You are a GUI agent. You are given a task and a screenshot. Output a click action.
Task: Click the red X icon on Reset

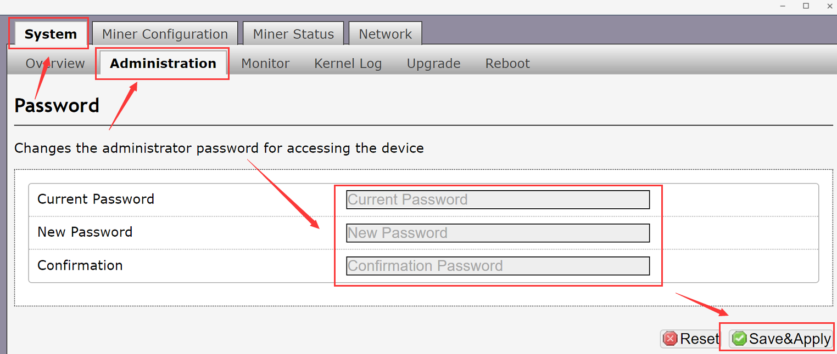tap(670, 339)
